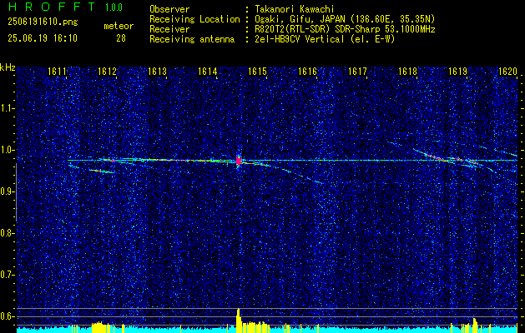Click the 1615 time marker
Image resolution: width=525 pixels, height=333 pixels.
pos(257,72)
